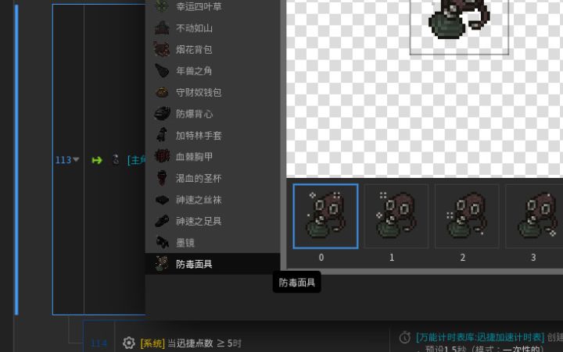Expand the event 113 dropdown arrow
The width and height of the screenshot is (563, 352).
[x=76, y=159]
